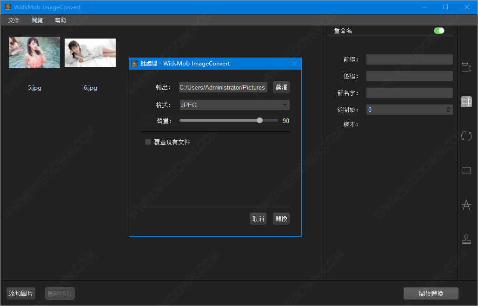Click the 樣本 sample label
Image resolution: width=478 pixels, height=306 pixels.
pos(351,124)
